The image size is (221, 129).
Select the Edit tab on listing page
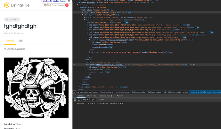20,41
